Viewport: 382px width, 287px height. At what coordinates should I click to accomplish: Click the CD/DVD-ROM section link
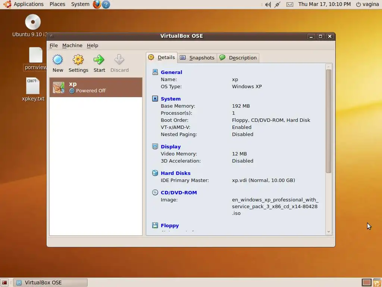point(179,192)
